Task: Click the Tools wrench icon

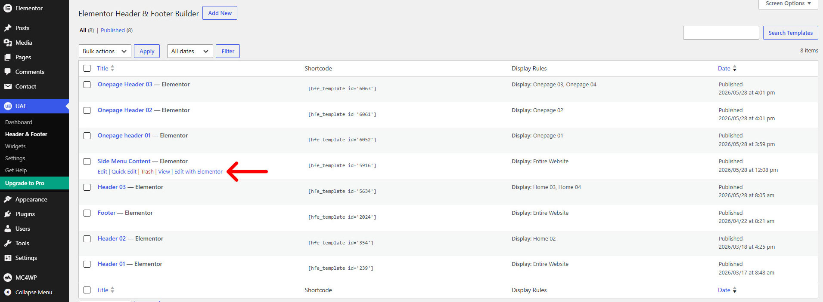Action: (x=8, y=243)
